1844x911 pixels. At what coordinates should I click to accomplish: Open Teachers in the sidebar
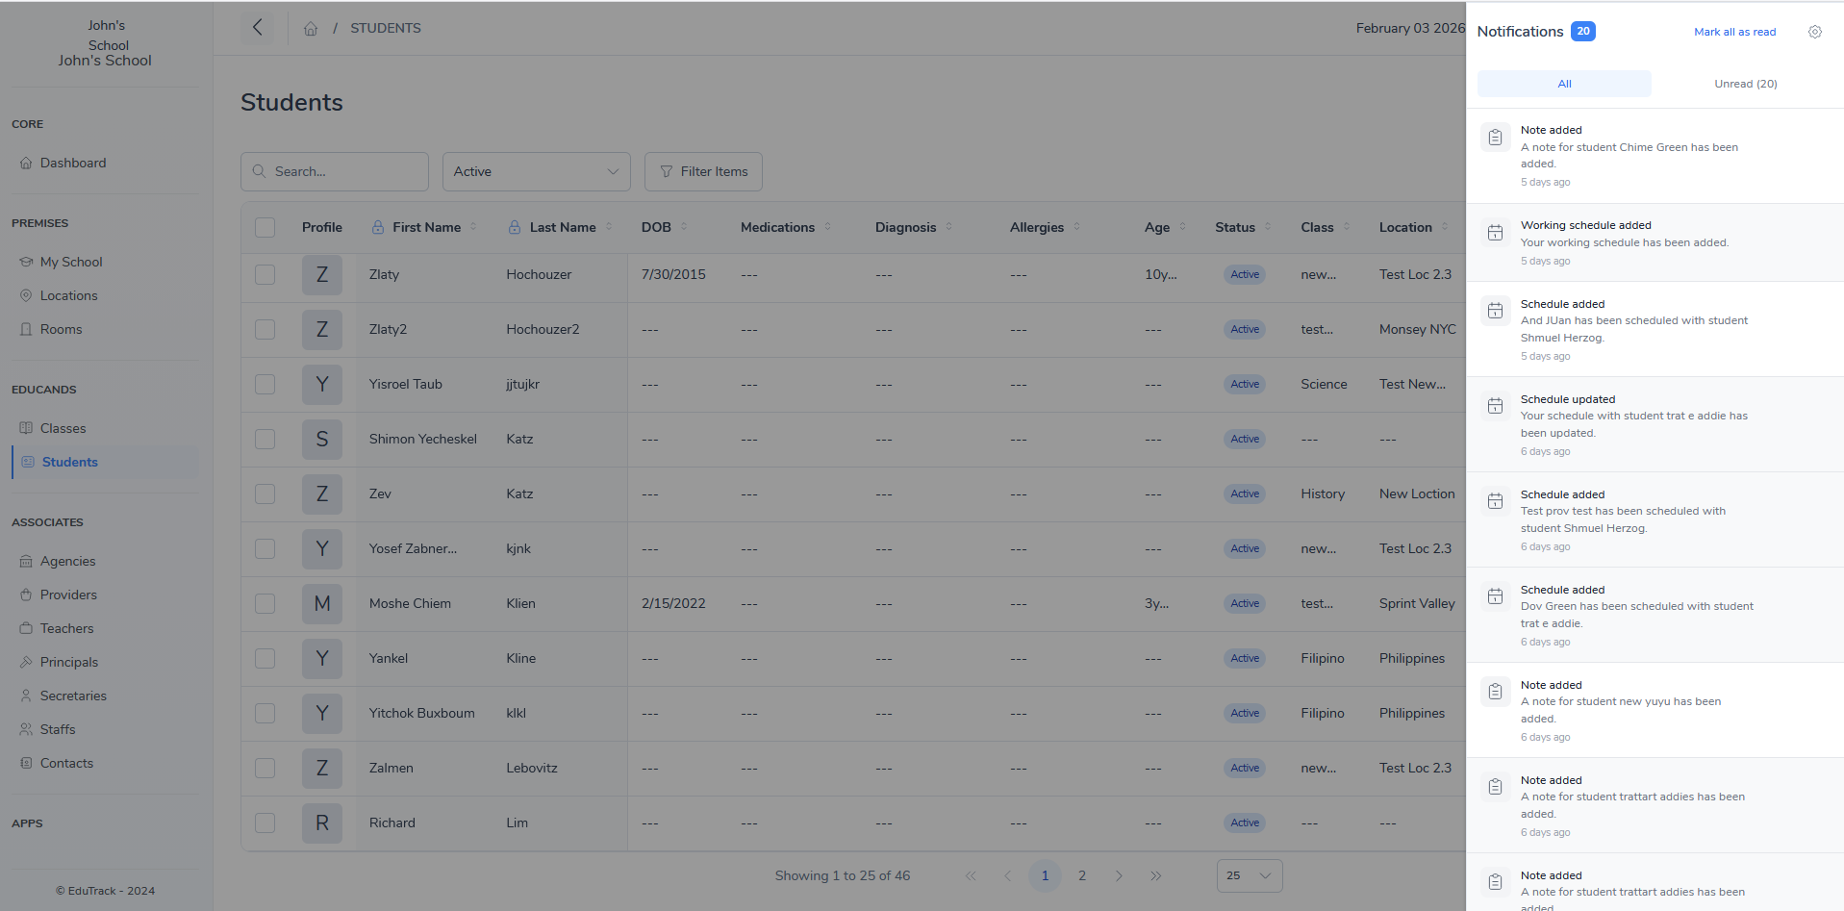point(66,628)
